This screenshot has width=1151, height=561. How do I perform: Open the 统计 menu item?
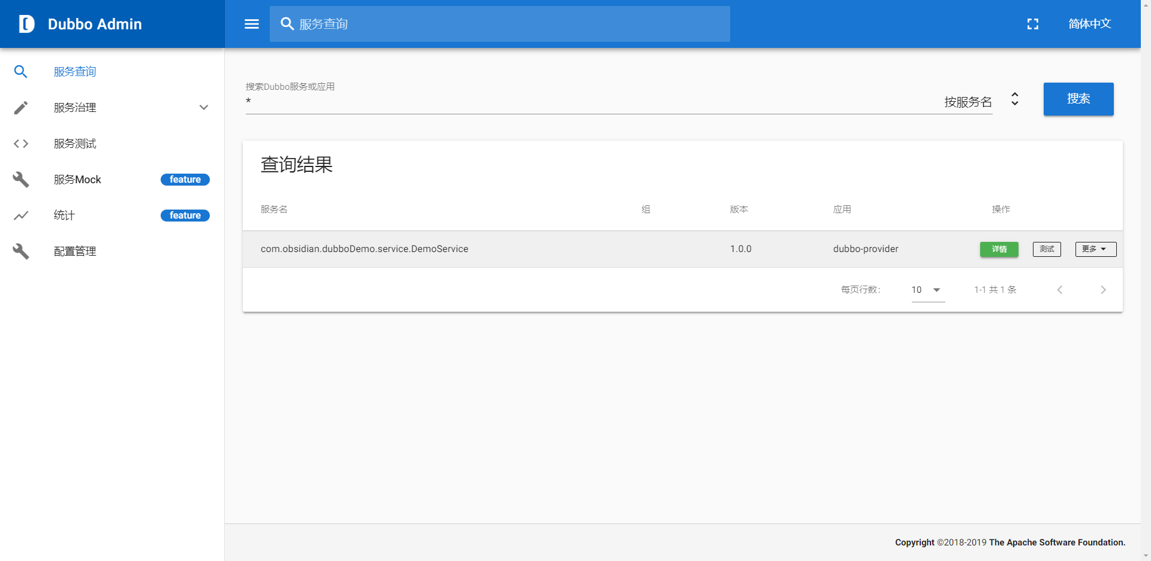(x=112, y=216)
